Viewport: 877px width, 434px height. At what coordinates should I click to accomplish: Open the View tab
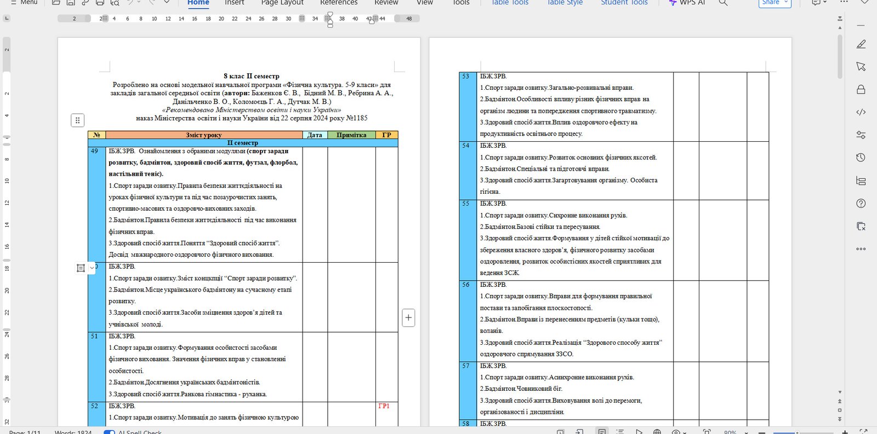(x=425, y=3)
